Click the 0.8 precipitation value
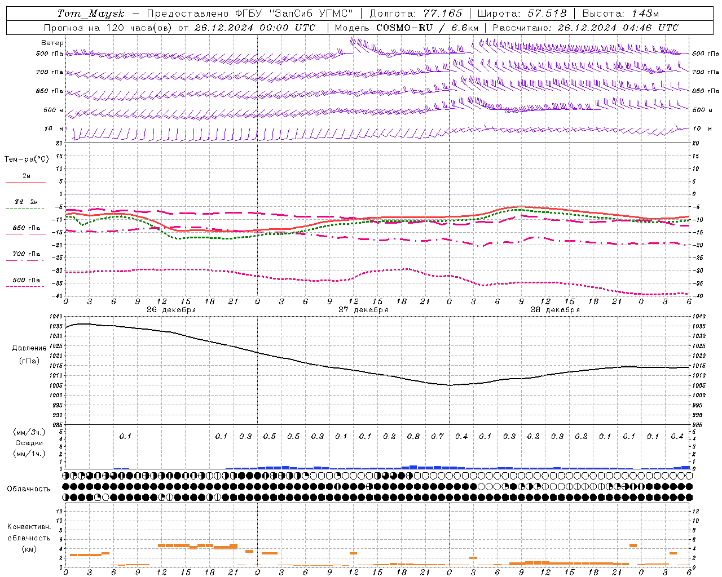Viewport: 722px width, 577px height. [413, 437]
